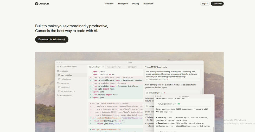This screenshot has width=255, height=132.
Task: Click the Cursor app window title
Action: pyautogui.click(x=129, y=62)
